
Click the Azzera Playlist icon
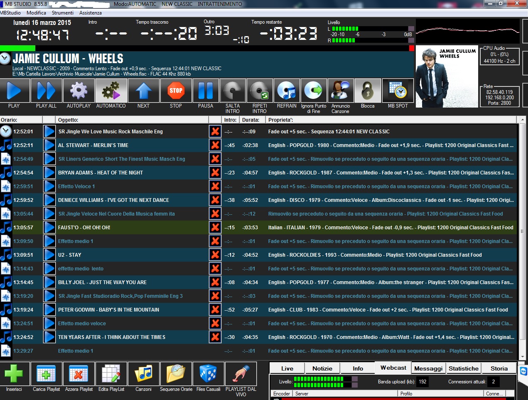pyautogui.click(x=79, y=374)
